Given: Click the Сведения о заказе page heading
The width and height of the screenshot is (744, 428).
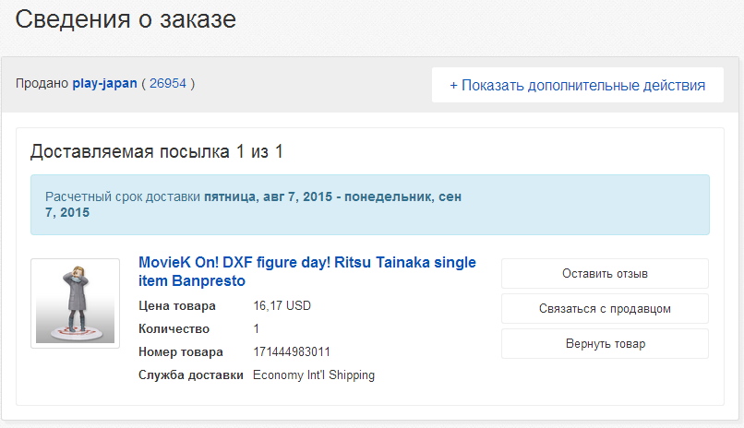Looking at the screenshot, I should [x=126, y=19].
